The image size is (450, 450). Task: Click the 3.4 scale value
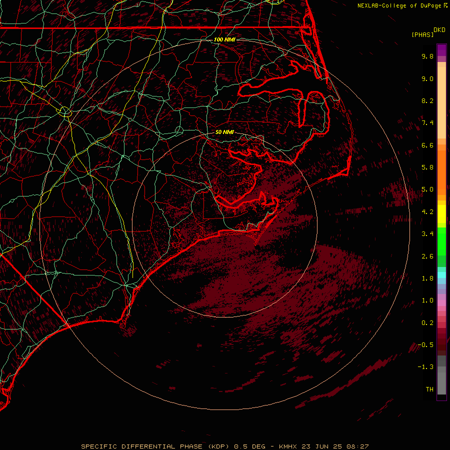pyautogui.click(x=427, y=234)
